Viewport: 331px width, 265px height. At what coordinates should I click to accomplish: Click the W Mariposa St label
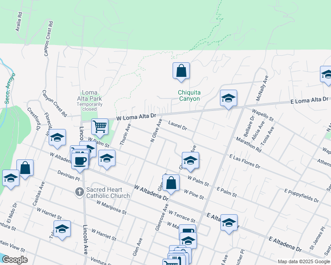[112, 208]
